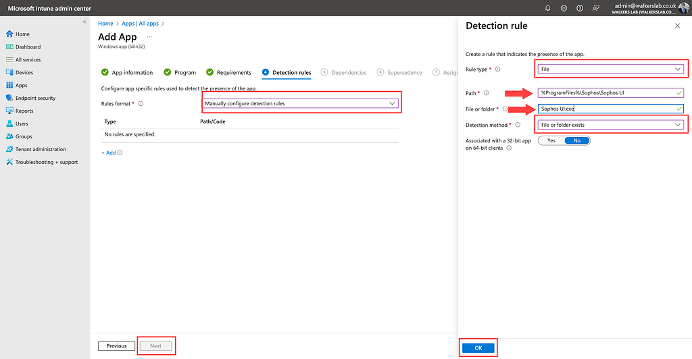Screen dimensions: 692x359
Task: Click the help question mark icon
Action: tap(580, 8)
